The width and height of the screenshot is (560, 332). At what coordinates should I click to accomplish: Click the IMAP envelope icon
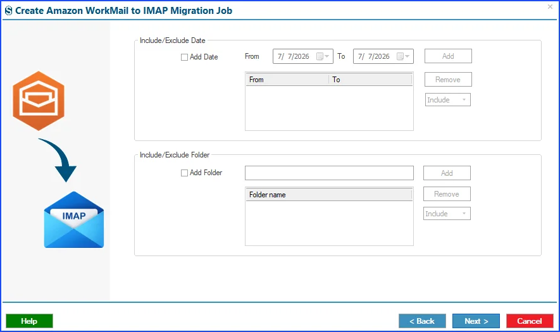click(74, 219)
